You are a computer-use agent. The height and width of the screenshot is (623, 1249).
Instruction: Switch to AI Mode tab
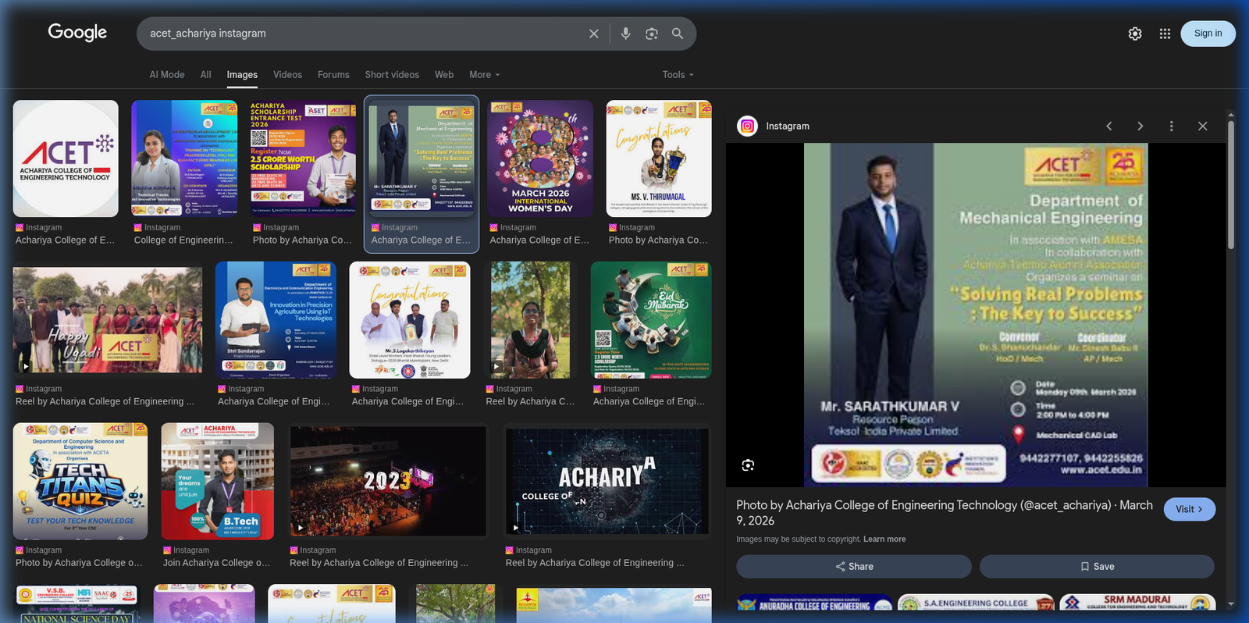click(167, 75)
